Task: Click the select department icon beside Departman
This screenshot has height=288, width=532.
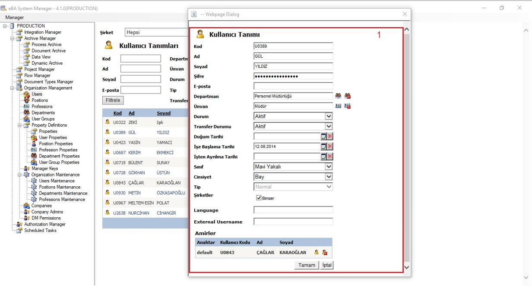Action: click(x=338, y=96)
